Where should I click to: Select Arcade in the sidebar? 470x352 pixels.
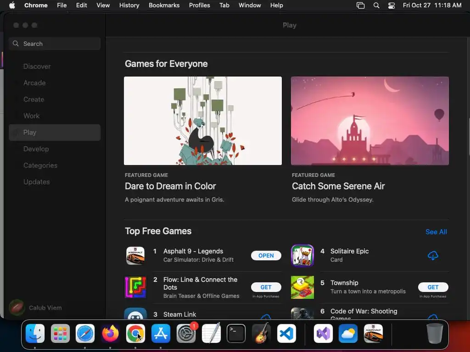tap(55, 83)
